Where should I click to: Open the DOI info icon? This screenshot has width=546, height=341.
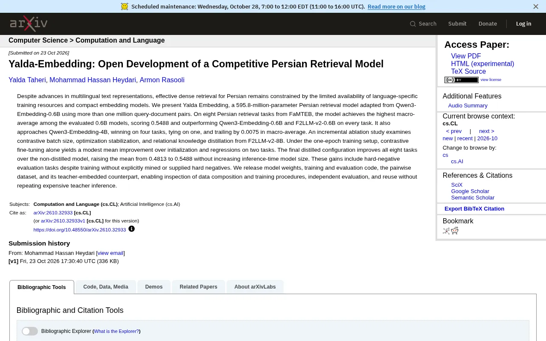[131, 229]
